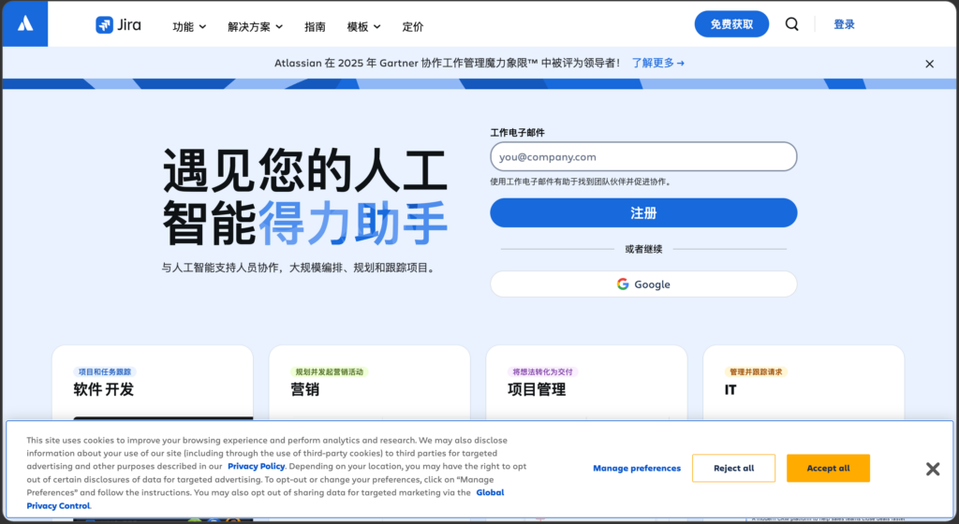Expand the 模板 dropdown menu
Image resolution: width=959 pixels, height=524 pixels.
pyautogui.click(x=364, y=27)
